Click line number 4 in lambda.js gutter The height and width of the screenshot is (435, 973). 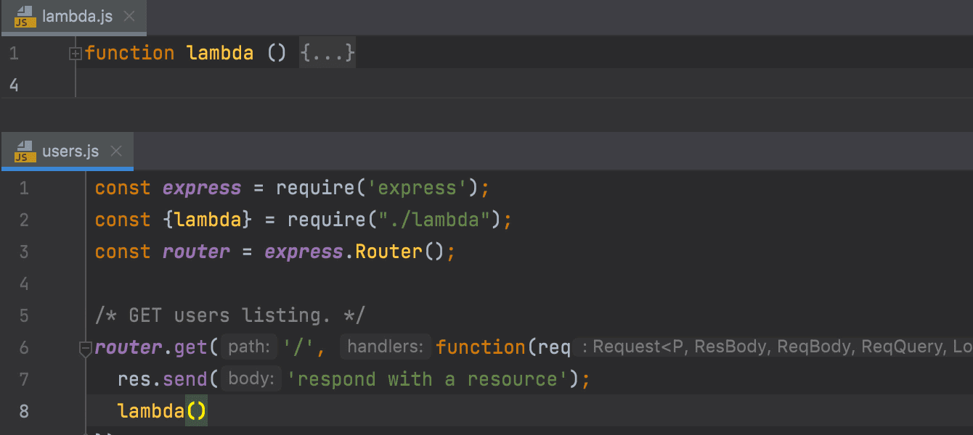(15, 85)
